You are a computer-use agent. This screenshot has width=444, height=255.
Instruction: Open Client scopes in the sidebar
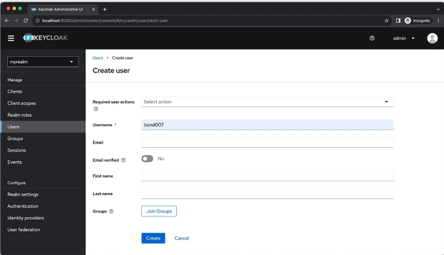point(43,103)
